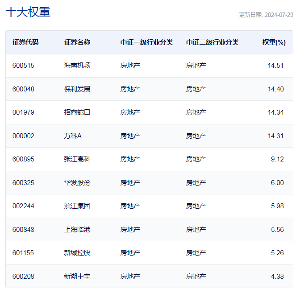This screenshot has height=293, width=296.
Task: Select the 9.12 weight for 张江高科
Action: pos(277,159)
